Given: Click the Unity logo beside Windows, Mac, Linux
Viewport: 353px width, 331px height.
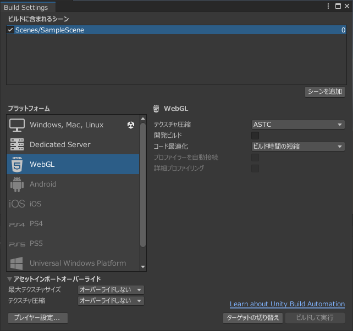Looking at the screenshot, I should coord(131,125).
